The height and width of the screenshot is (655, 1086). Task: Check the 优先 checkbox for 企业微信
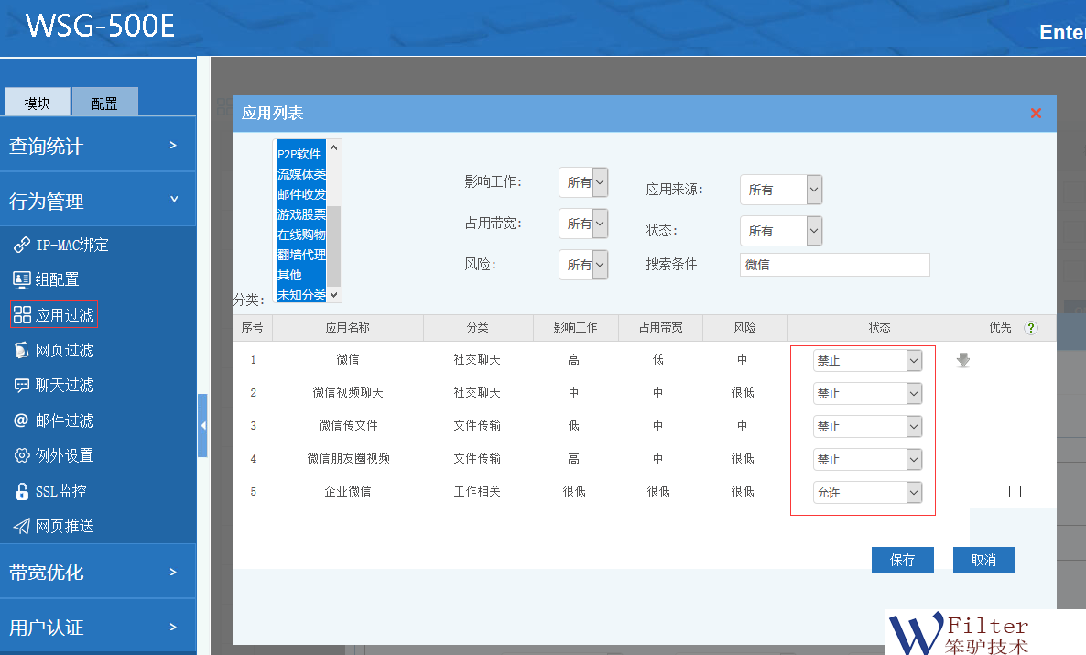[x=1015, y=492]
